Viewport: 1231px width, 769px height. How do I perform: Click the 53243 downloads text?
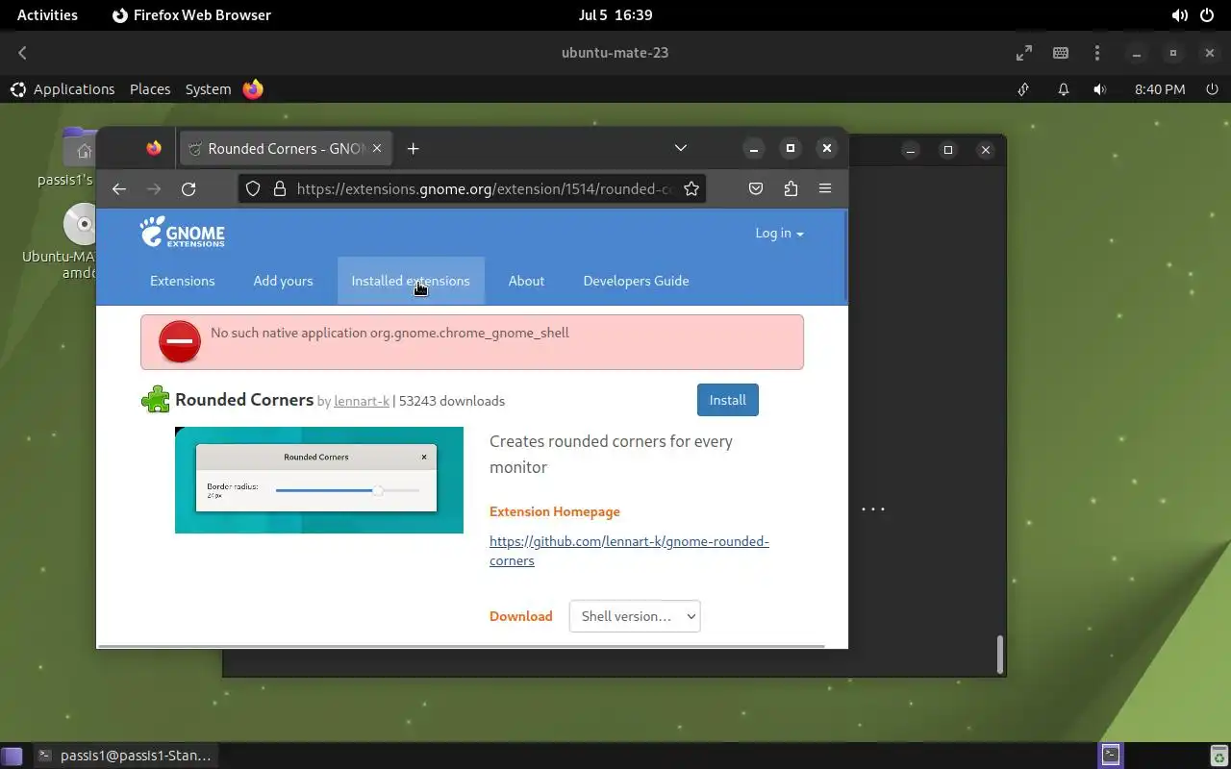(x=452, y=401)
